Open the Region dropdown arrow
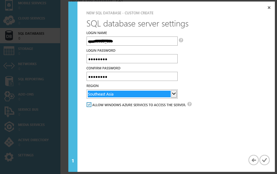The height and width of the screenshot is (174, 277). (x=174, y=94)
